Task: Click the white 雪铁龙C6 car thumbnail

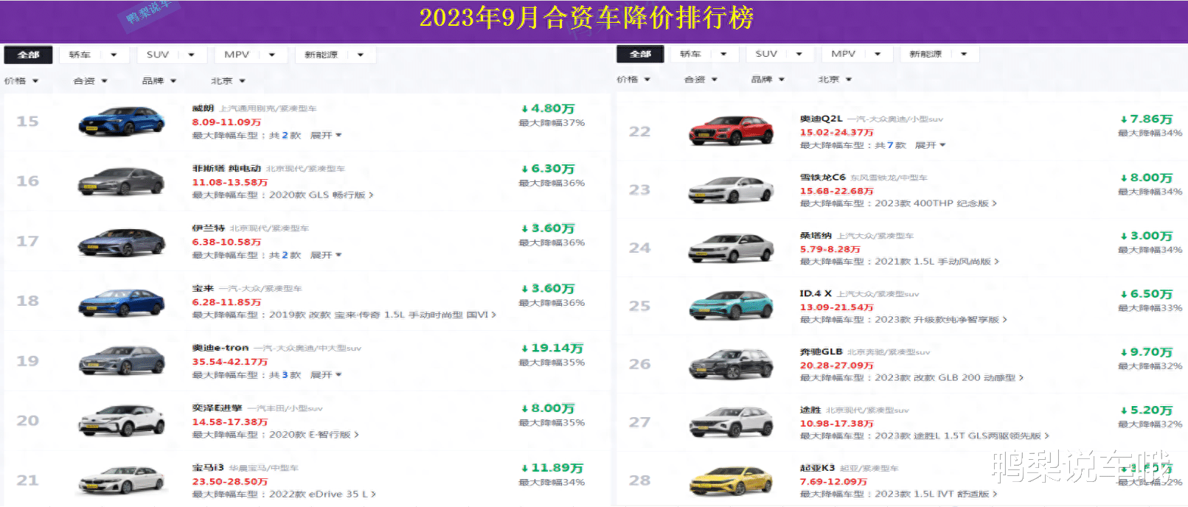Action: pos(731,190)
